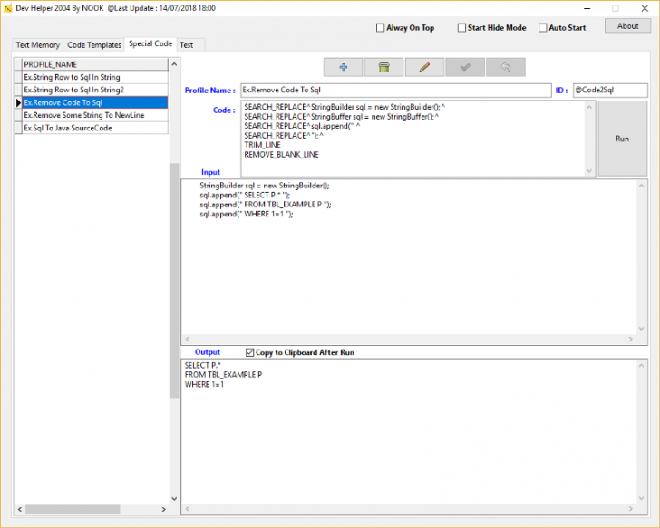Minimize the Dev Helper window
Viewport: 660px width, 528px height.
pos(587,8)
